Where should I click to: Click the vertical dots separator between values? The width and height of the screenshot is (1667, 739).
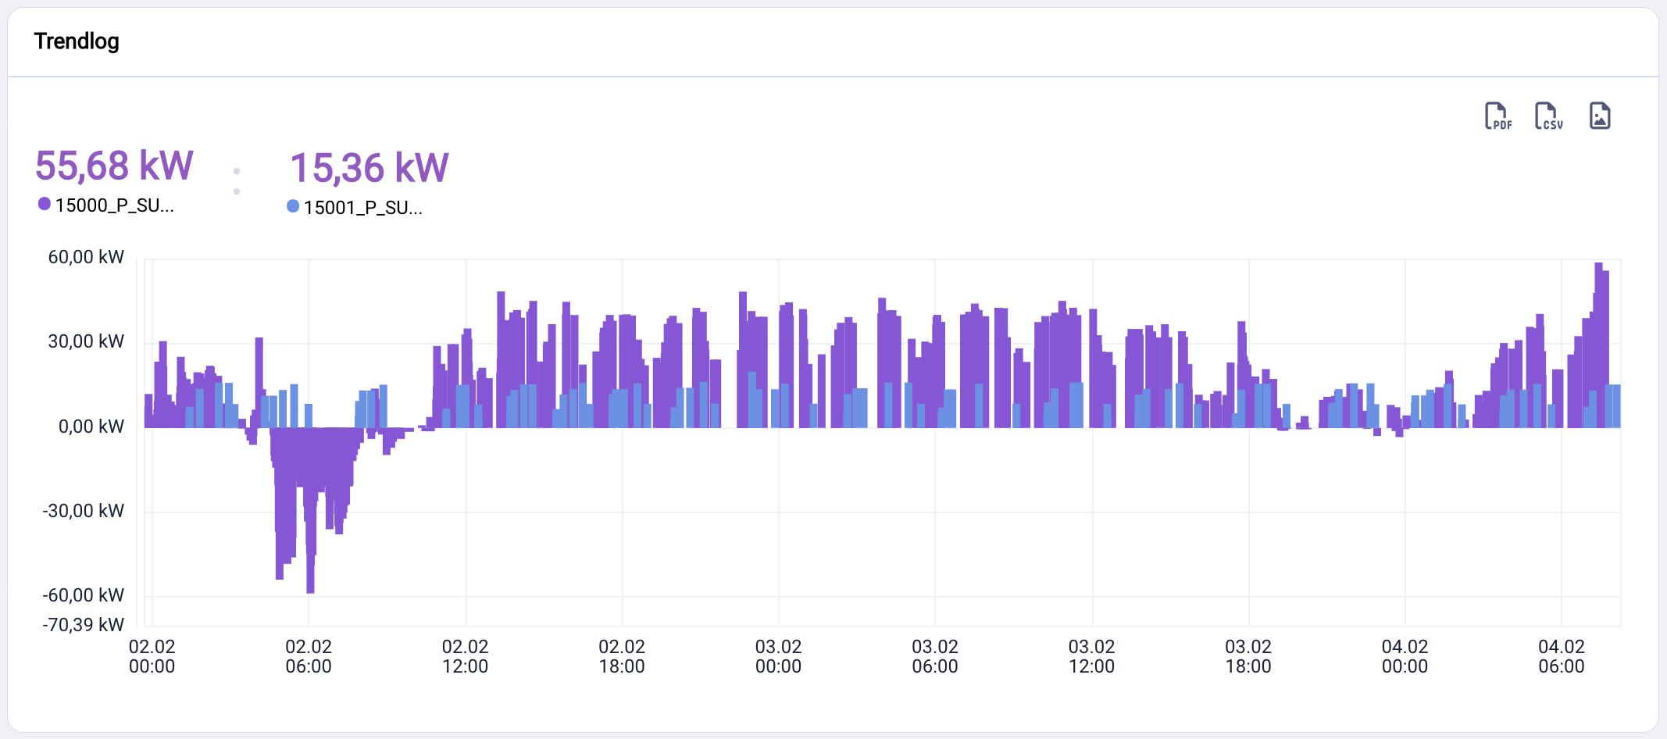coord(237,181)
